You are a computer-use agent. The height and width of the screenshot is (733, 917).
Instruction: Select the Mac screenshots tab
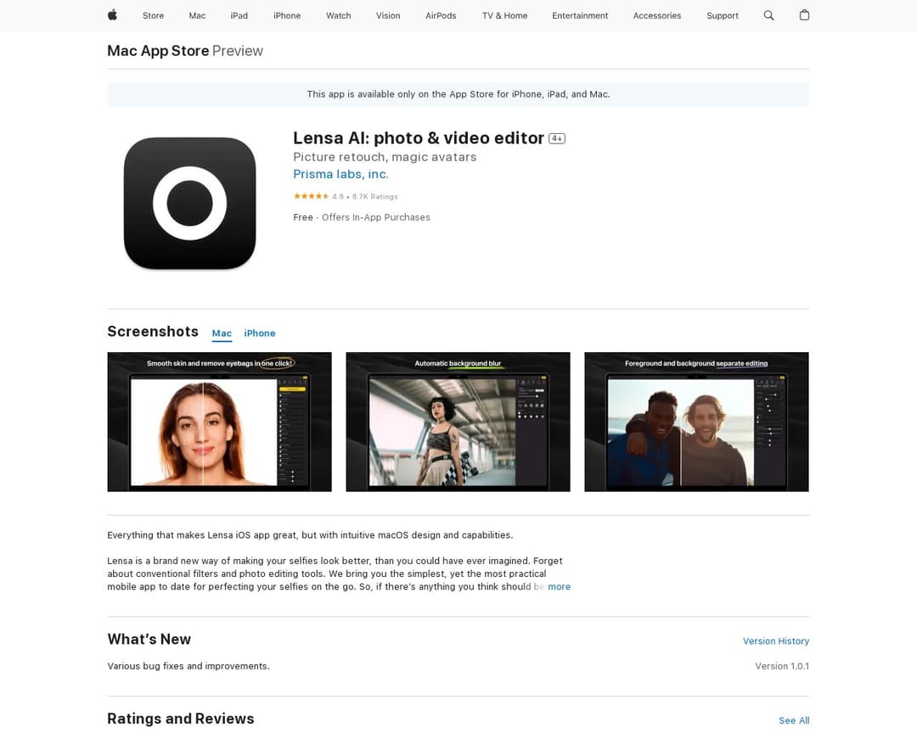pyautogui.click(x=222, y=333)
